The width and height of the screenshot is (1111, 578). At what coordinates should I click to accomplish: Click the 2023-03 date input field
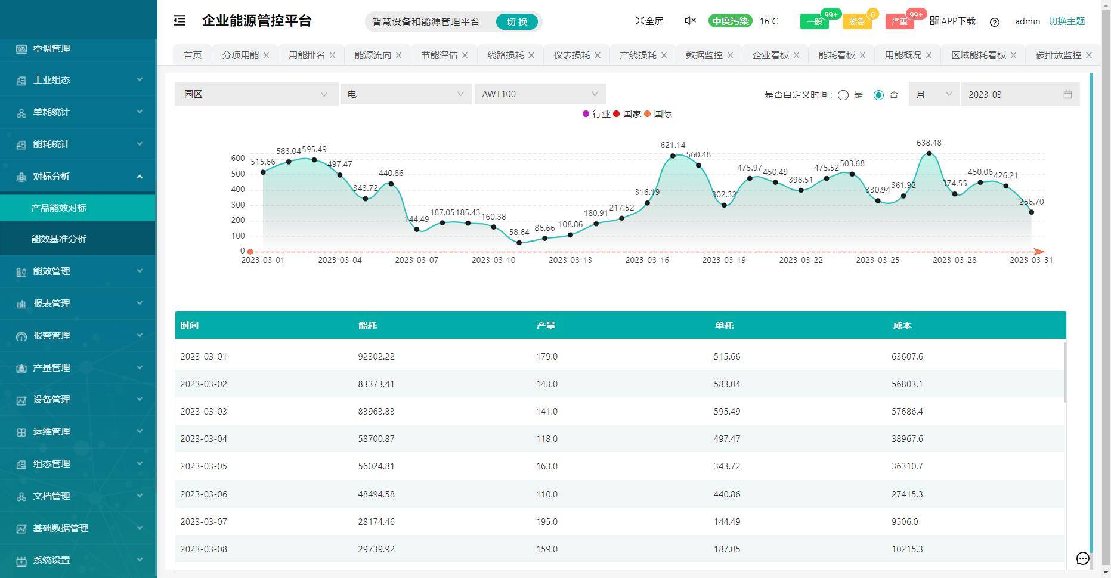click(1020, 94)
